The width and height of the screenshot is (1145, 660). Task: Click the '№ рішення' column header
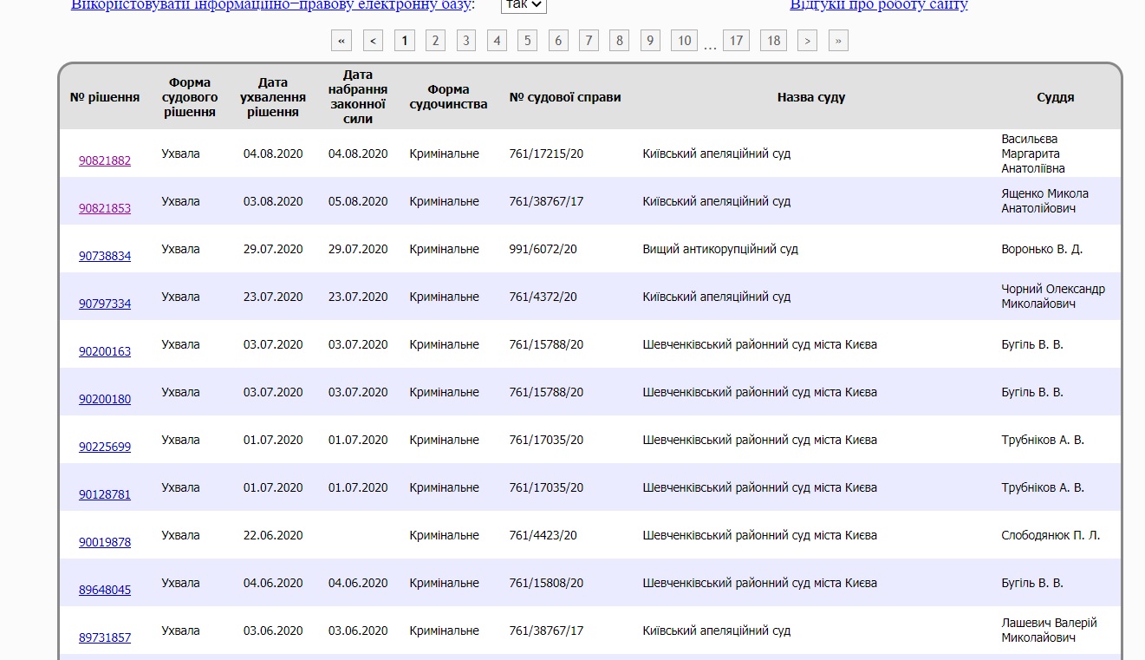point(105,97)
